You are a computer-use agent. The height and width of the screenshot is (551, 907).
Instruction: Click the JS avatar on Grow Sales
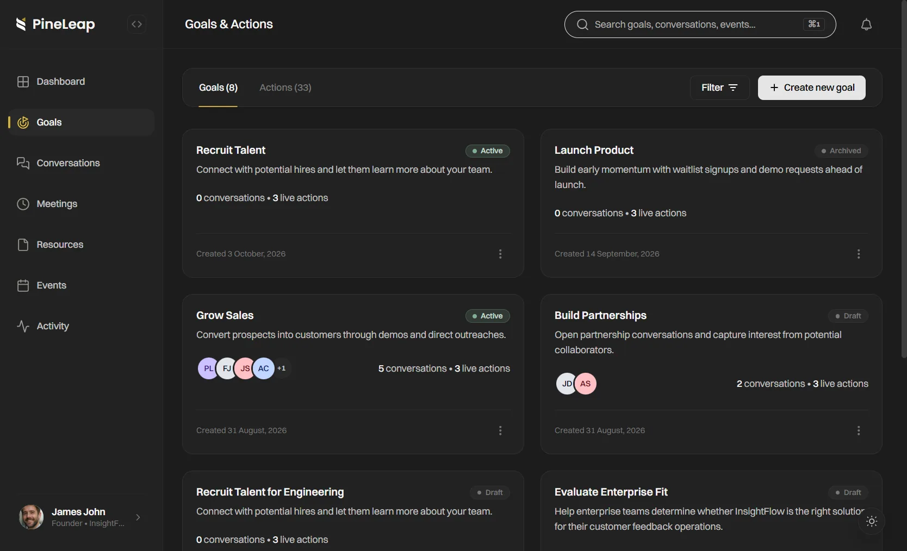[245, 368]
